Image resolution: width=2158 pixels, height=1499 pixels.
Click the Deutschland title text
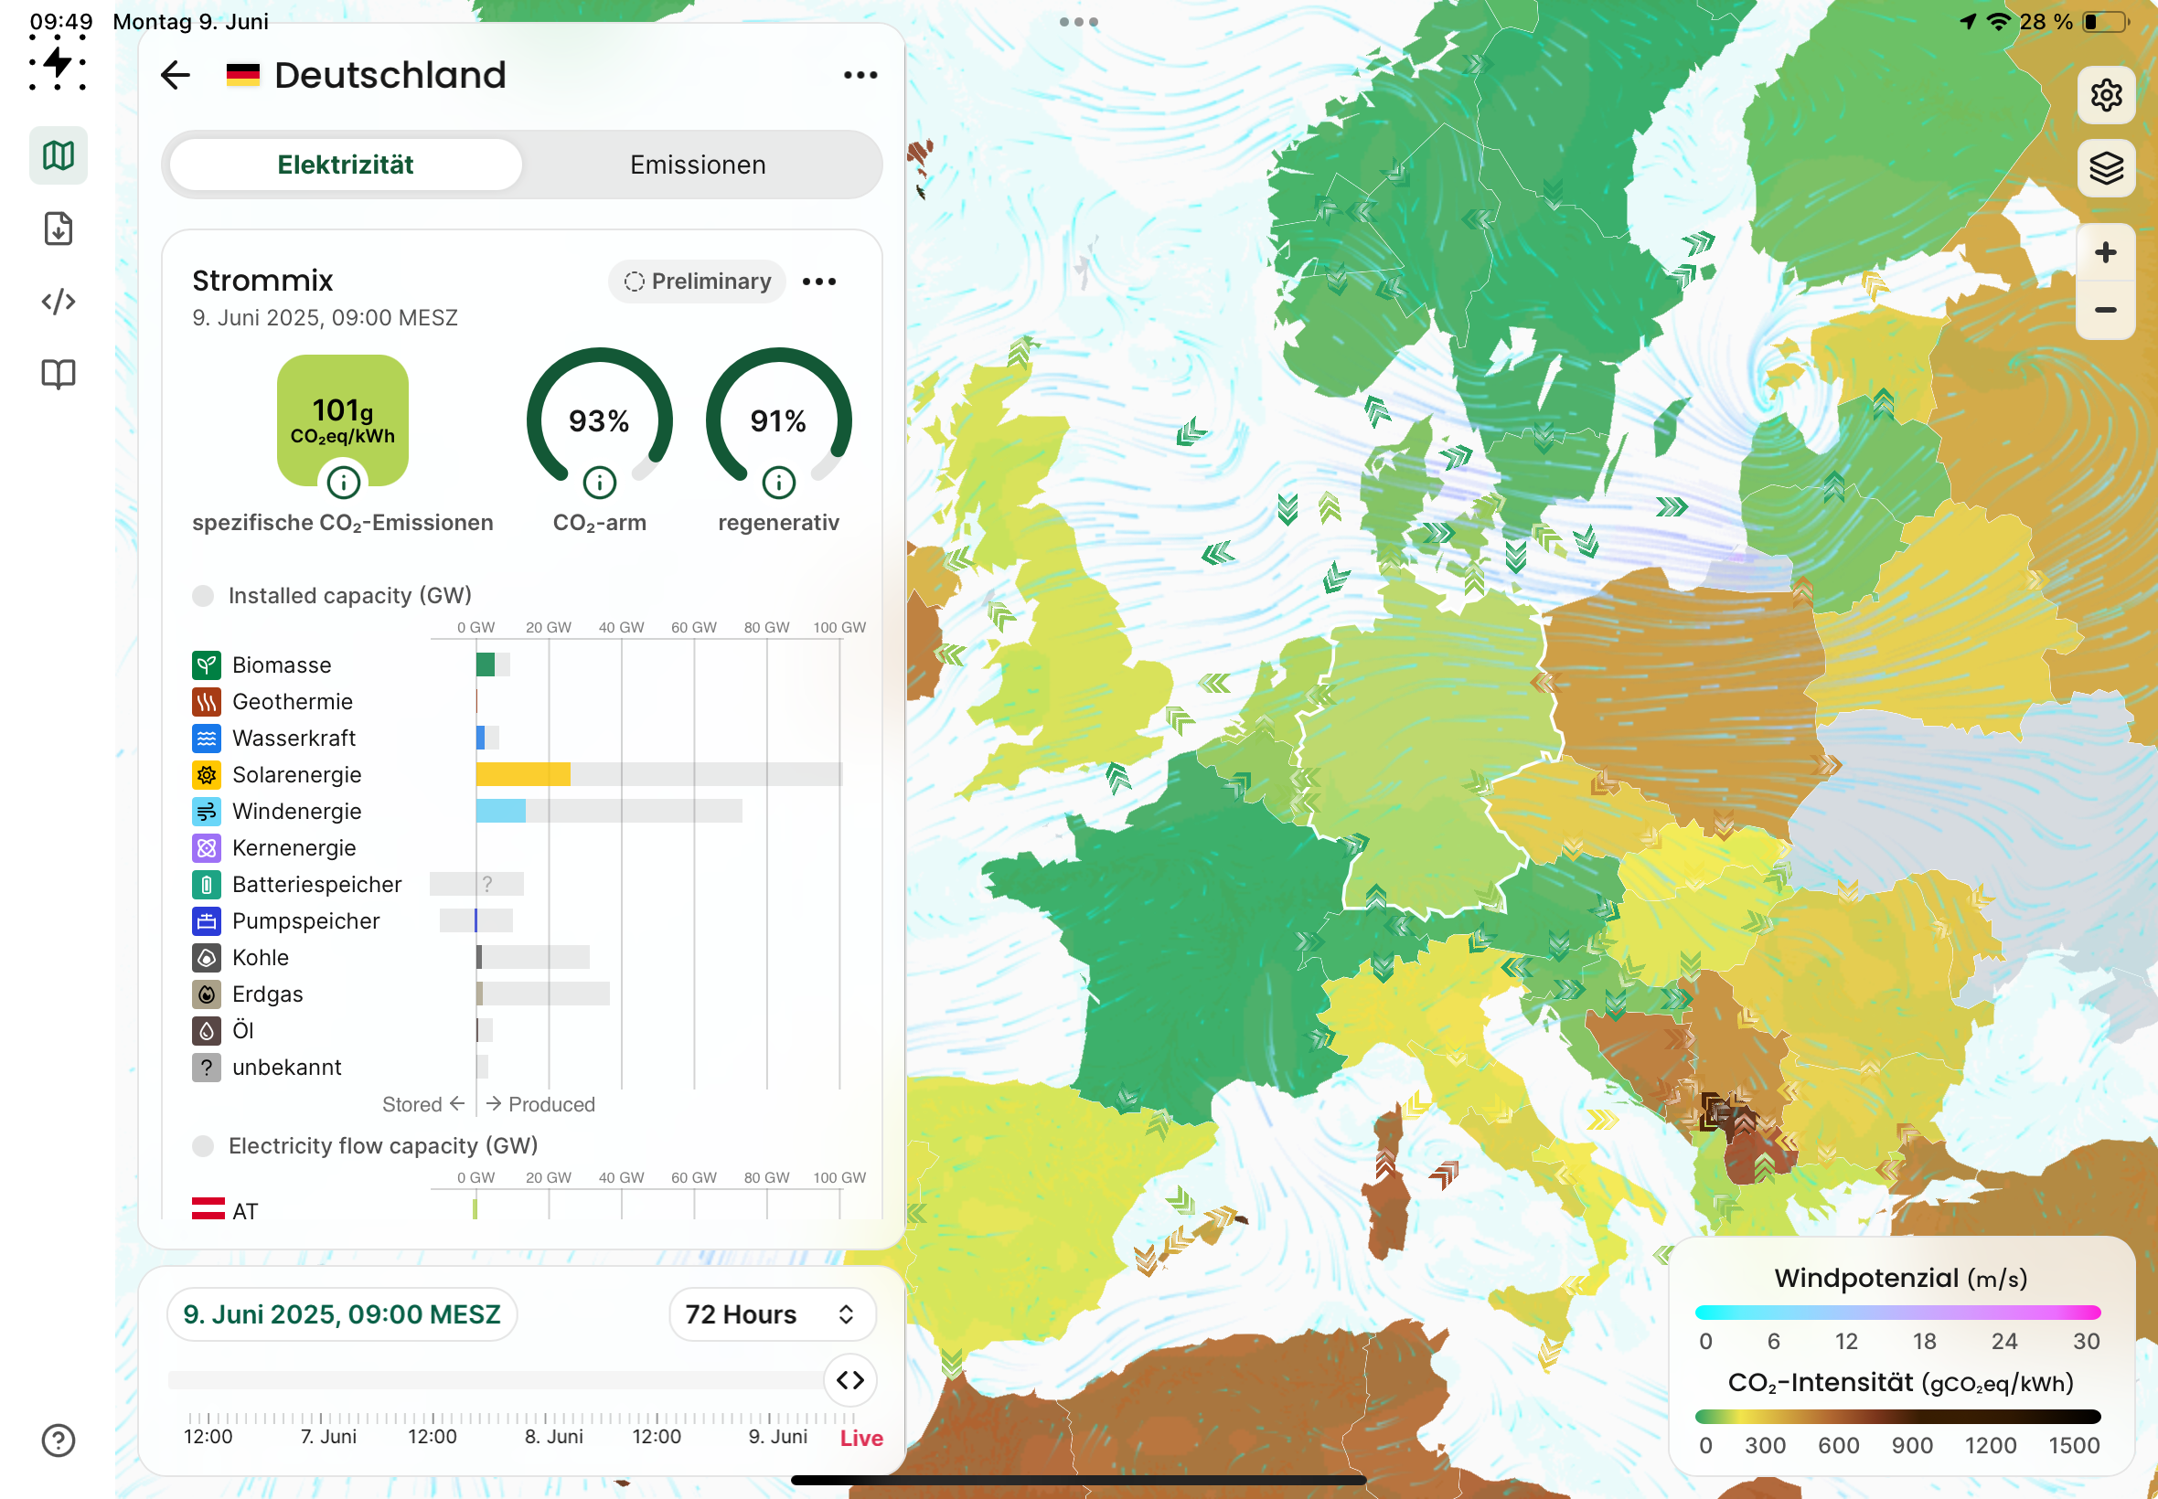[x=390, y=75]
